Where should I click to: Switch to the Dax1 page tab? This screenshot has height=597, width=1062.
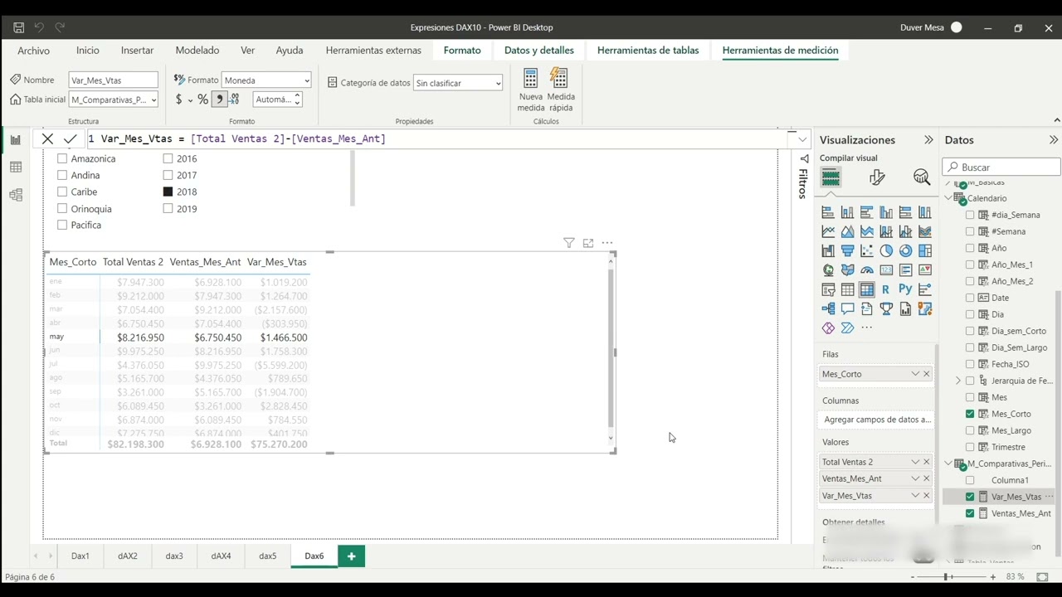80,556
